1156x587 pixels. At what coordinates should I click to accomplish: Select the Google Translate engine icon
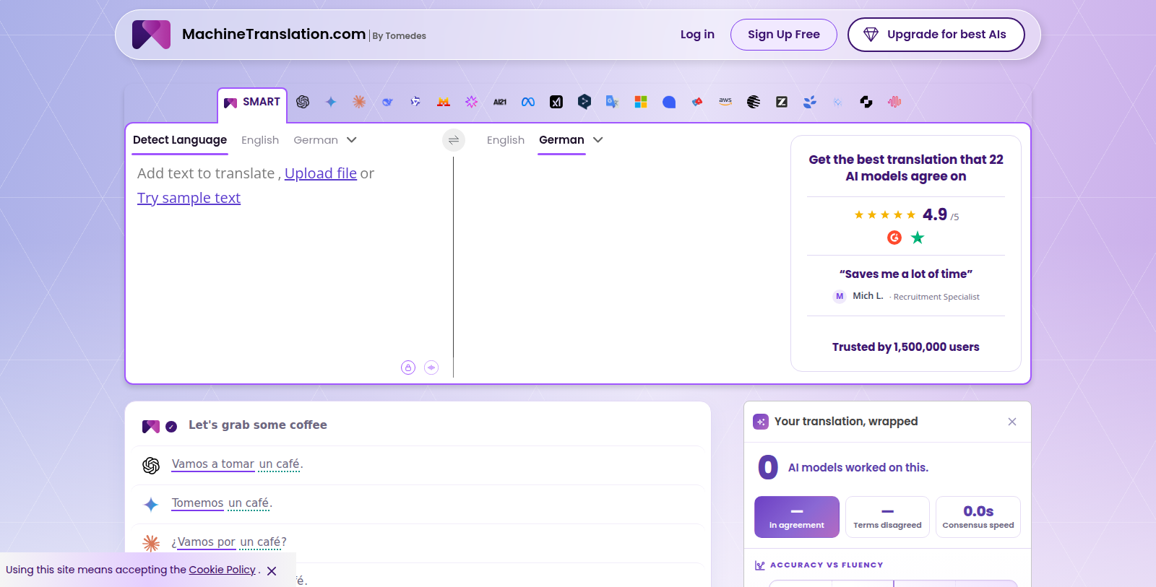613,102
